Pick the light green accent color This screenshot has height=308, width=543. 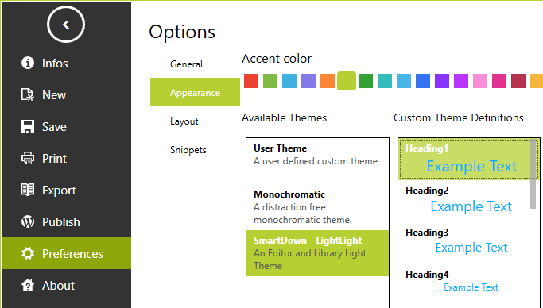coord(270,81)
